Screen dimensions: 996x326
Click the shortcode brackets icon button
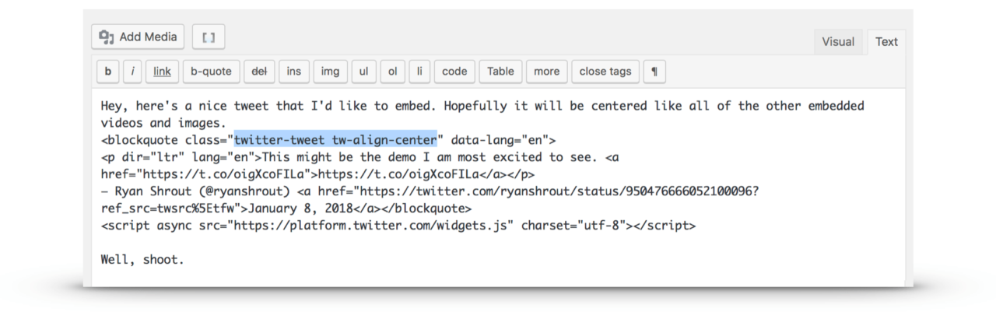[x=209, y=37]
